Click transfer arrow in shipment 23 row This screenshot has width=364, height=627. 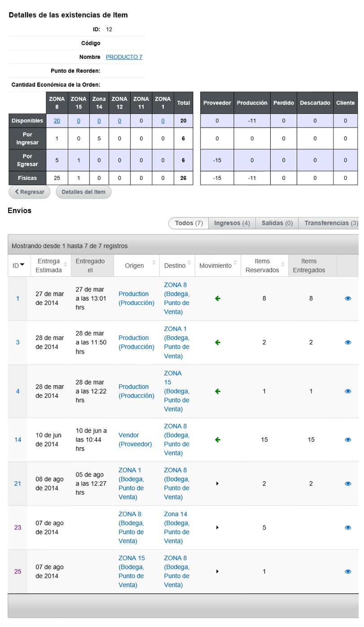click(x=218, y=527)
